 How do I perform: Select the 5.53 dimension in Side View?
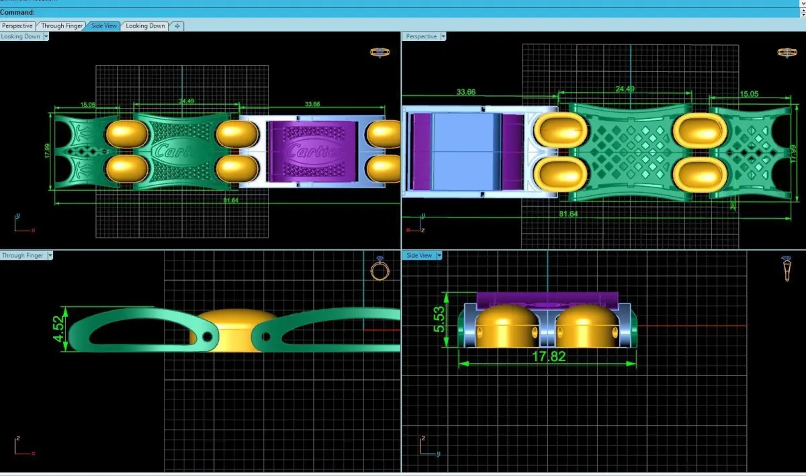[439, 321]
